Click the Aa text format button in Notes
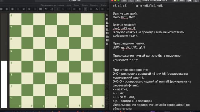Screen dimensions: 200x112 (138, 1)
